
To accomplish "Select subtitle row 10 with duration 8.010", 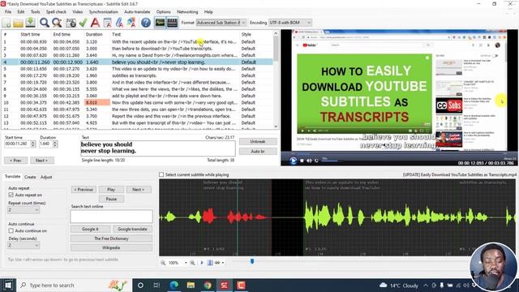I will coord(137,103).
